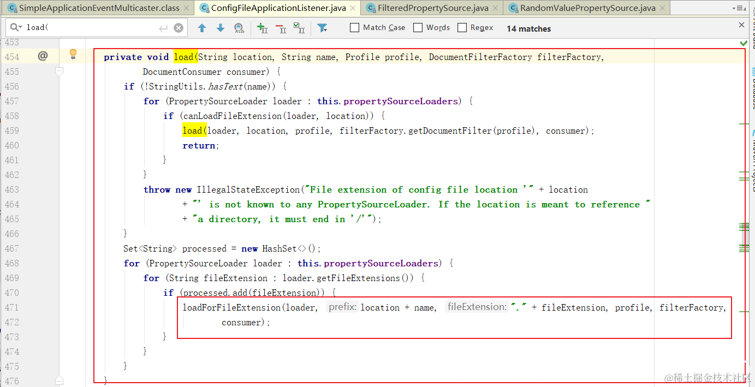This screenshot has width=755, height=387.
Task: Click the Find All usages icon
Action: [x=239, y=28]
